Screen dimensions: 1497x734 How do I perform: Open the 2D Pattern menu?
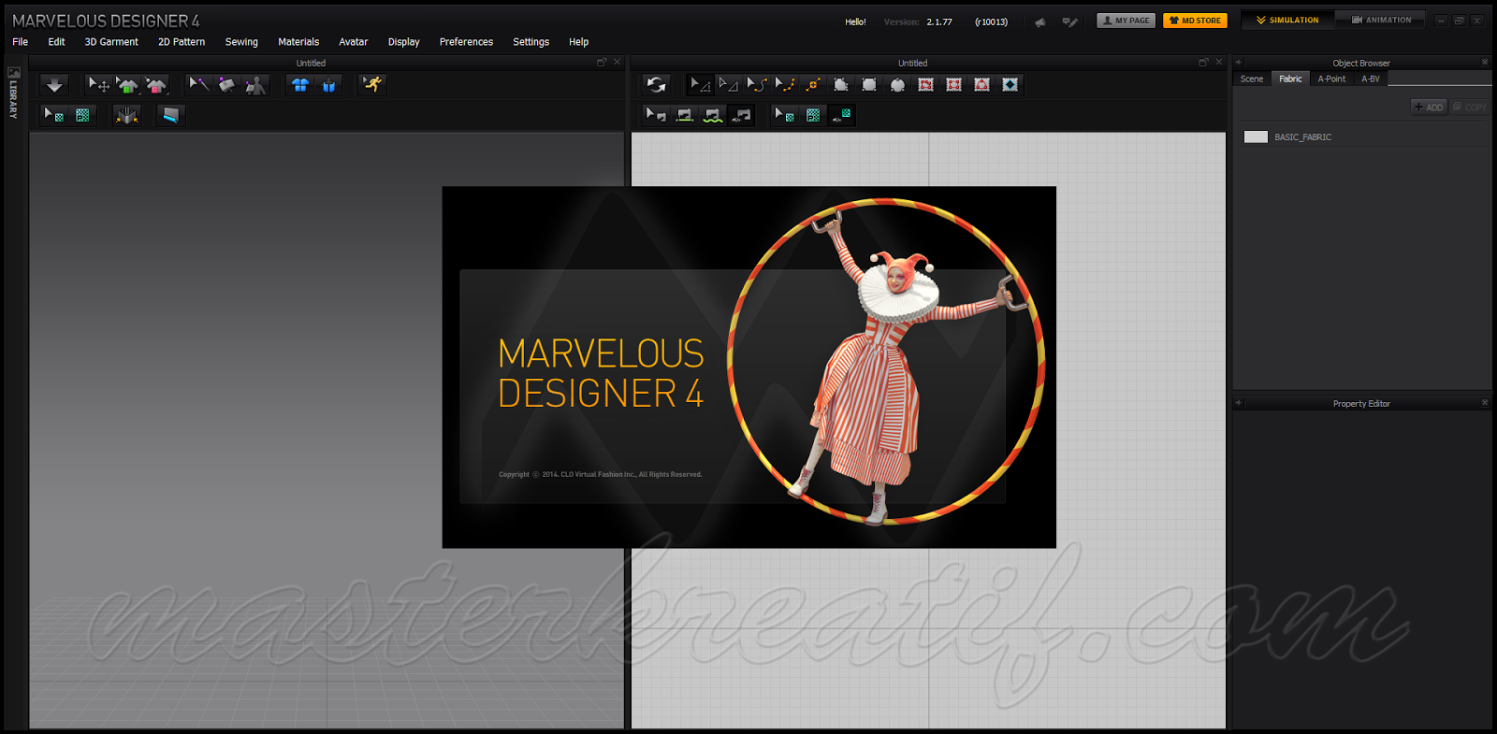pos(182,42)
